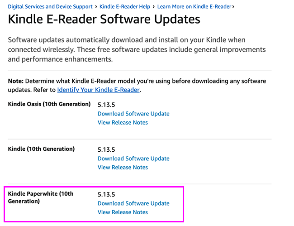View Release Notes for Kindle (10th Generation)

[123, 167]
